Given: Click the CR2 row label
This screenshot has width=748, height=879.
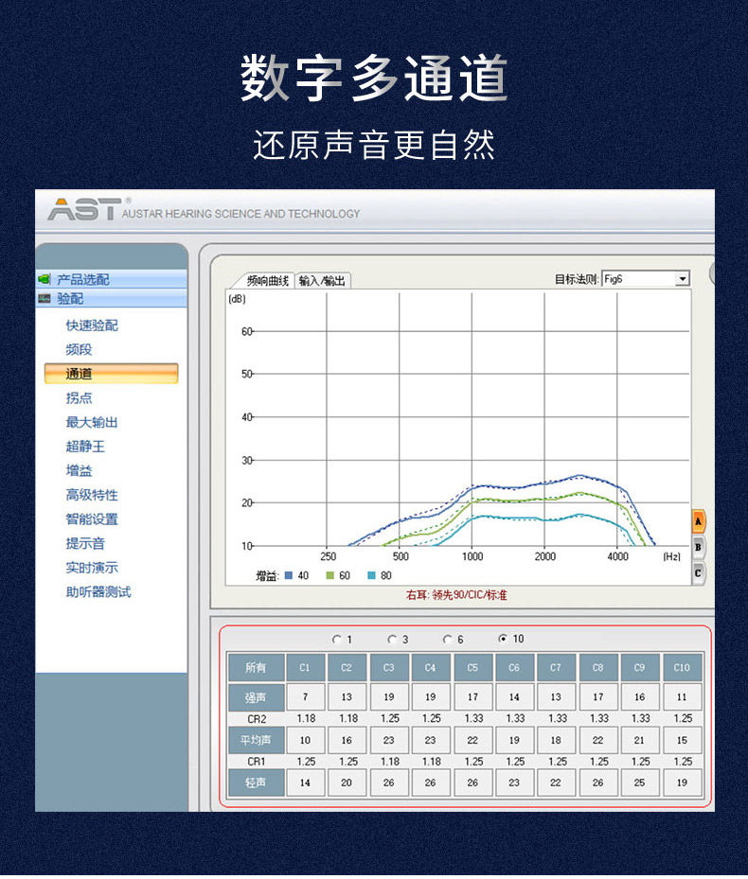Looking at the screenshot, I should (x=257, y=719).
